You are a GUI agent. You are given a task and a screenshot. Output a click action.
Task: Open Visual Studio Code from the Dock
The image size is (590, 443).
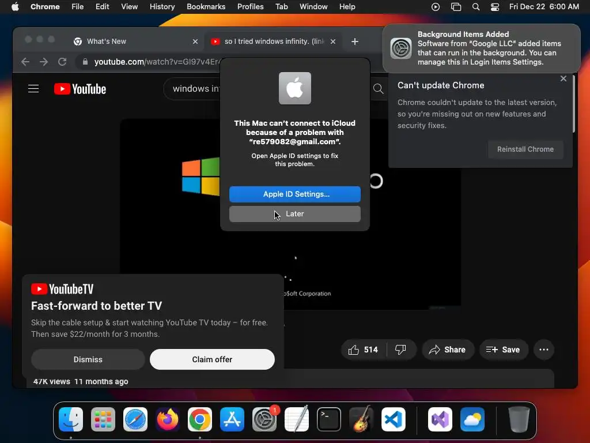pos(393,419)
